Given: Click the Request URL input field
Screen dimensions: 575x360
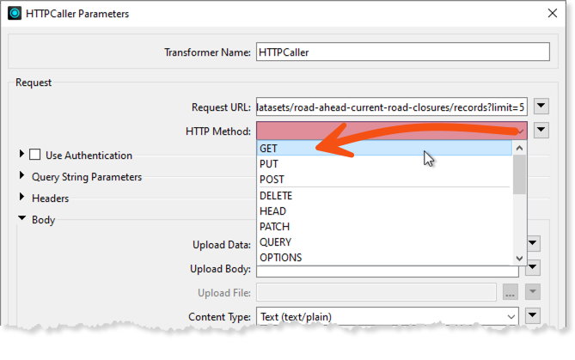Looking at the screenshot, I should [390, 107].
